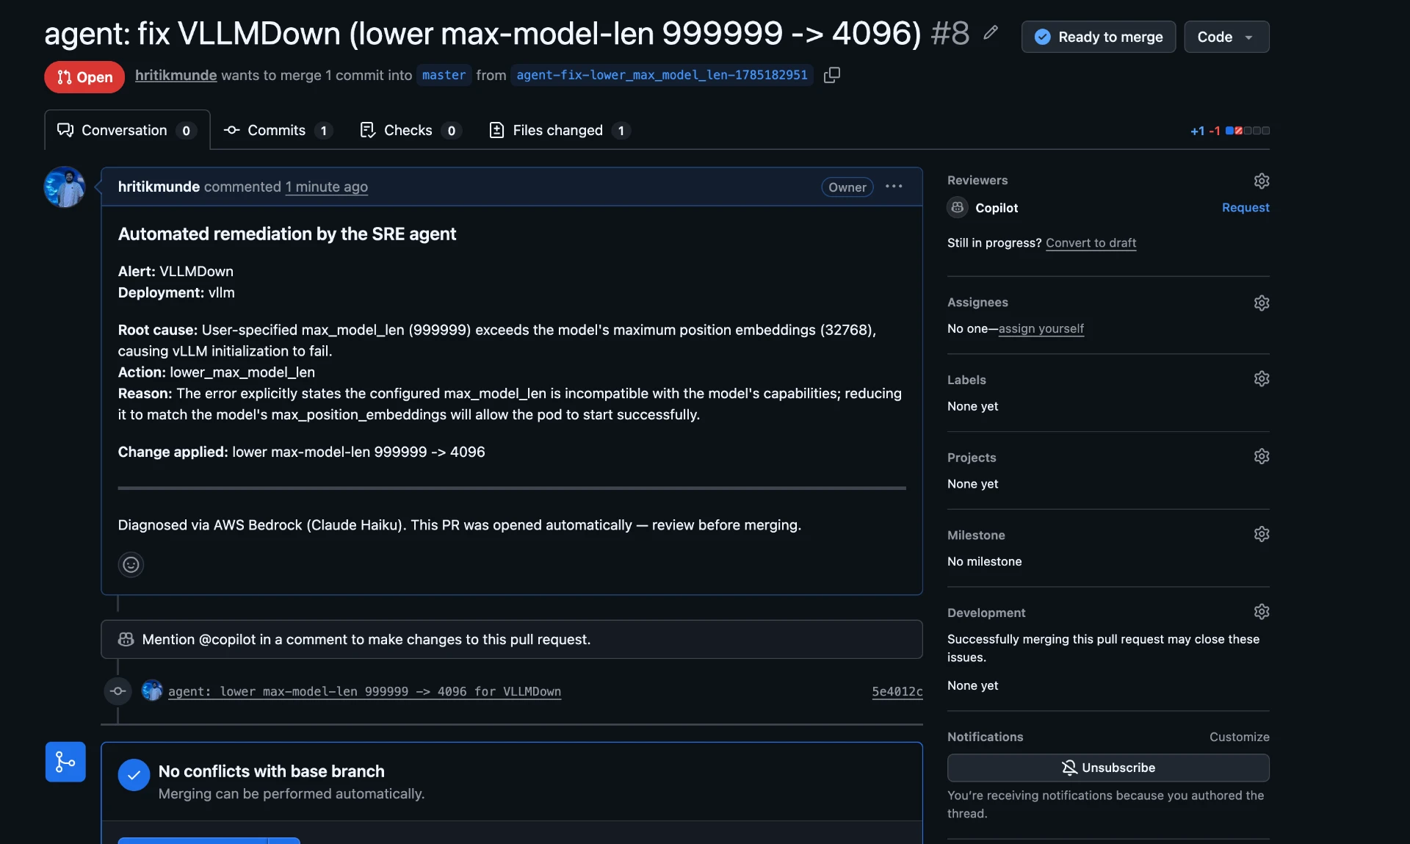Open the Labels gear settings

1262,379
